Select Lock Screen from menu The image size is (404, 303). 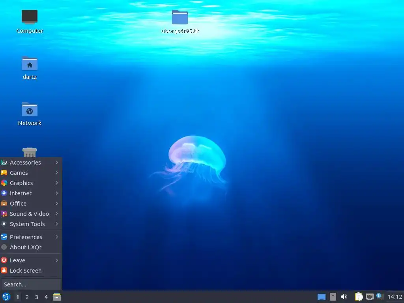coord(31,271)
